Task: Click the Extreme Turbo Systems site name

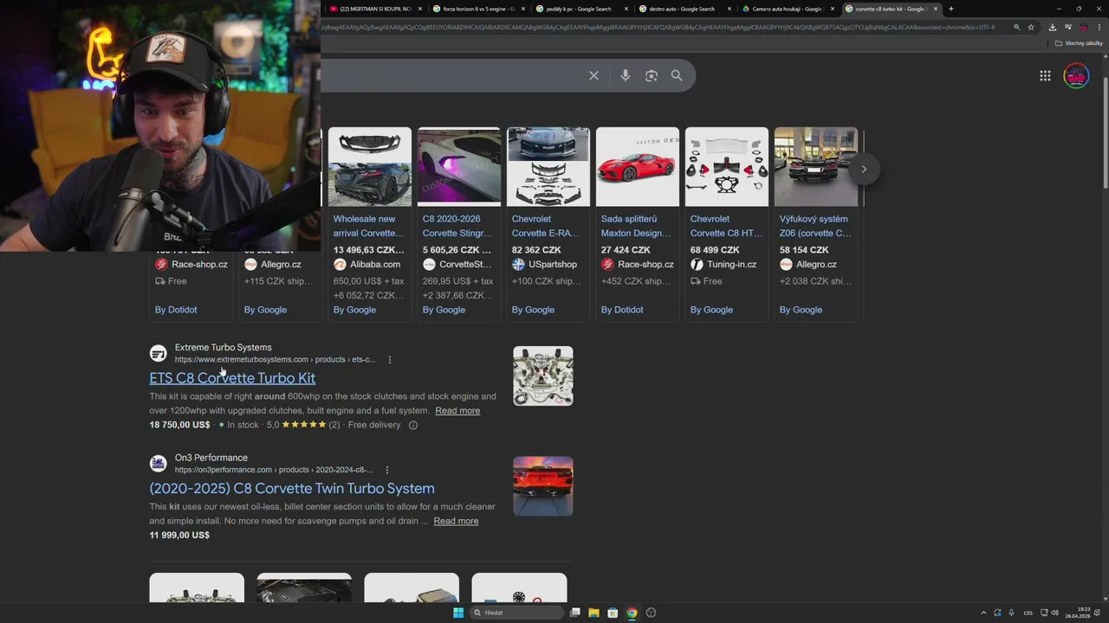Action: point(223,347)
